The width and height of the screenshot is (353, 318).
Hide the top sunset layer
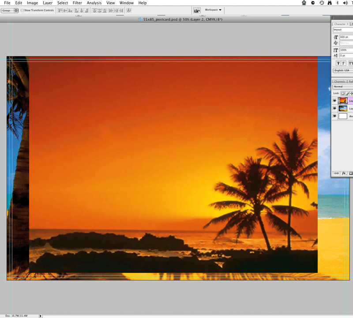pos(334,101)
